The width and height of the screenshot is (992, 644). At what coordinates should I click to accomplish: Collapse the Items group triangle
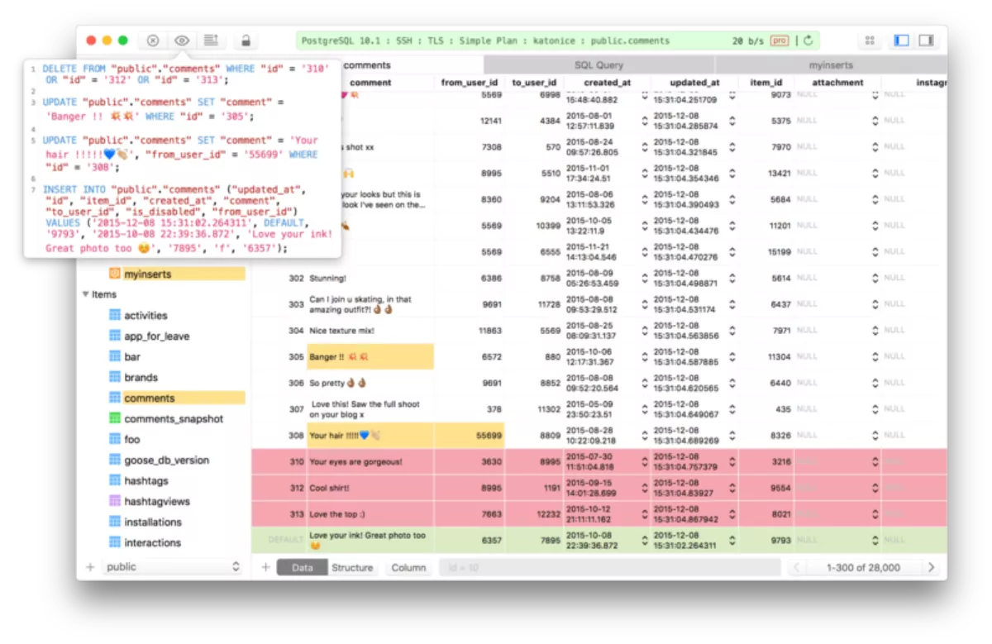(85, 294)
